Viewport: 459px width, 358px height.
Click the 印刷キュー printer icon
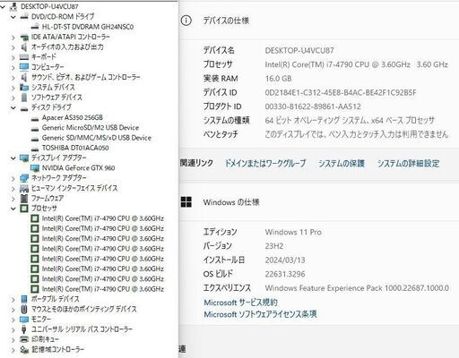[24, 339]
